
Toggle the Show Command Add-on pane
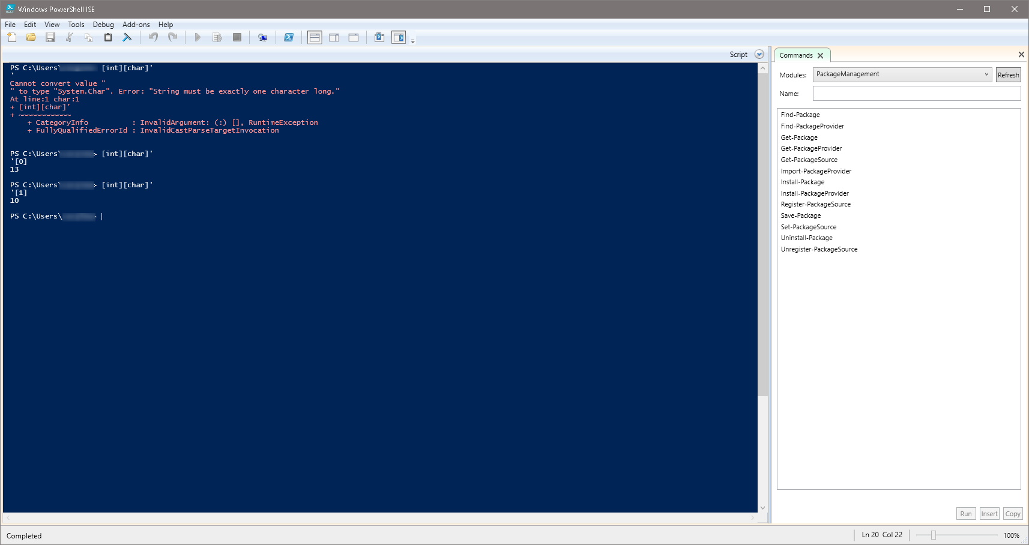[x=399, y=37]
